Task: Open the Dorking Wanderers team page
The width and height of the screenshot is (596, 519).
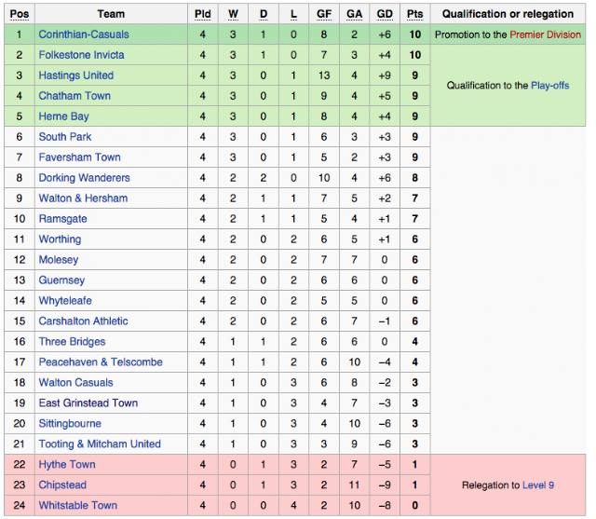Action: [85, 178]
